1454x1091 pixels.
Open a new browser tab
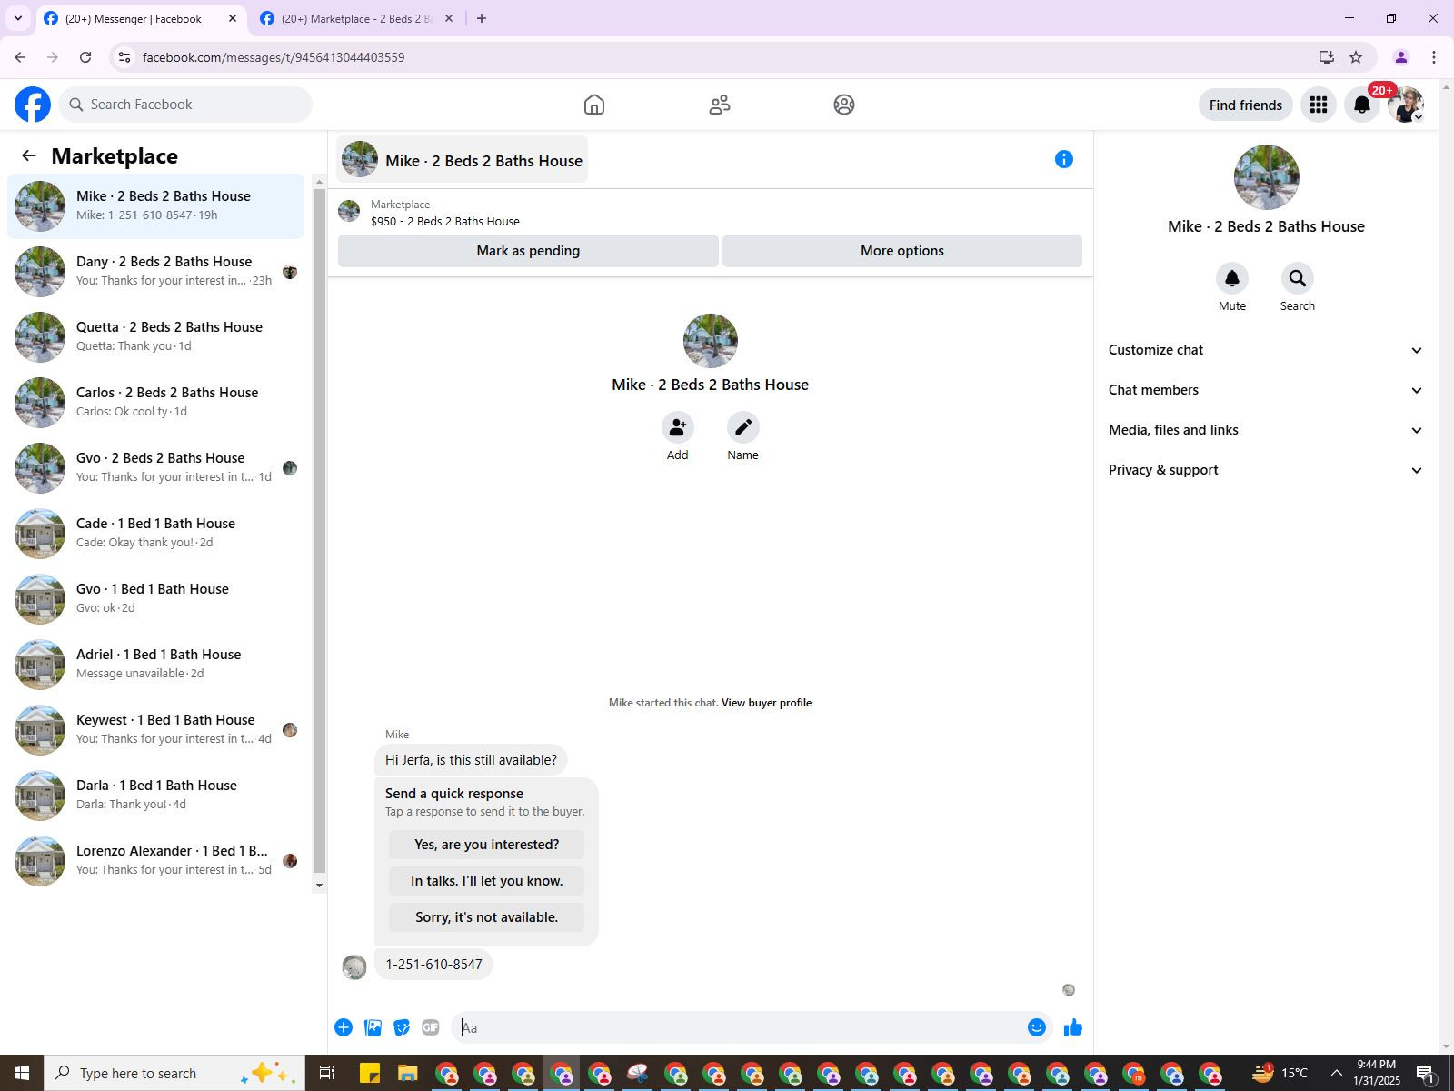click(x=482, y=18)
